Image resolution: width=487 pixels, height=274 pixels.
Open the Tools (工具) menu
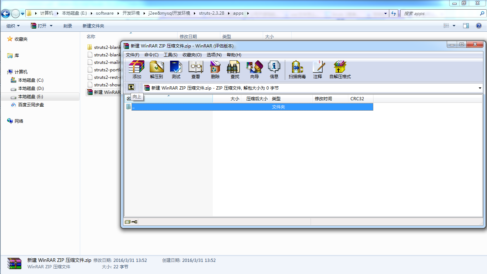(170, 55)
